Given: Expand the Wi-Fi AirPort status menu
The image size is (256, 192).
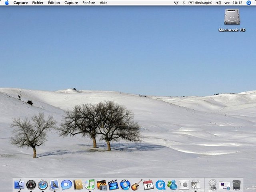Looking at the screenshot, I should [x=176, y=3].
